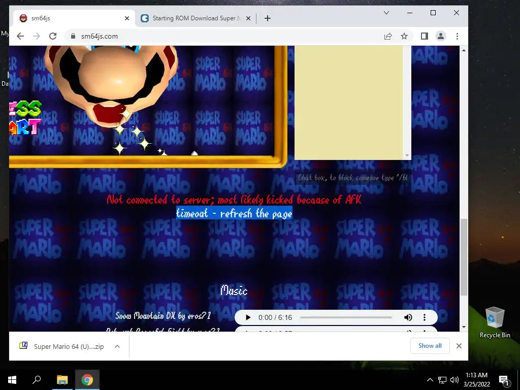
Task: View site information via lock icon
Action: (x=73, y=36)
